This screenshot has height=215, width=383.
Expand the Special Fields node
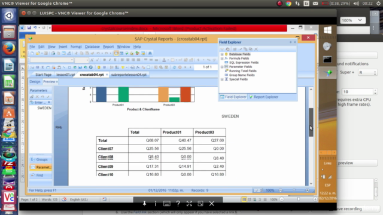click(222, 79)
